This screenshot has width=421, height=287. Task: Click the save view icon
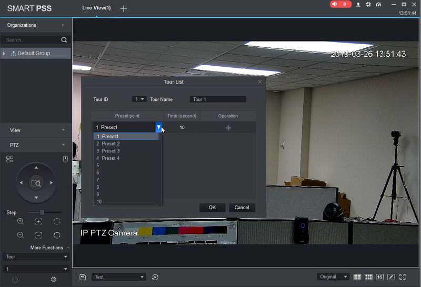click(83, 277)
